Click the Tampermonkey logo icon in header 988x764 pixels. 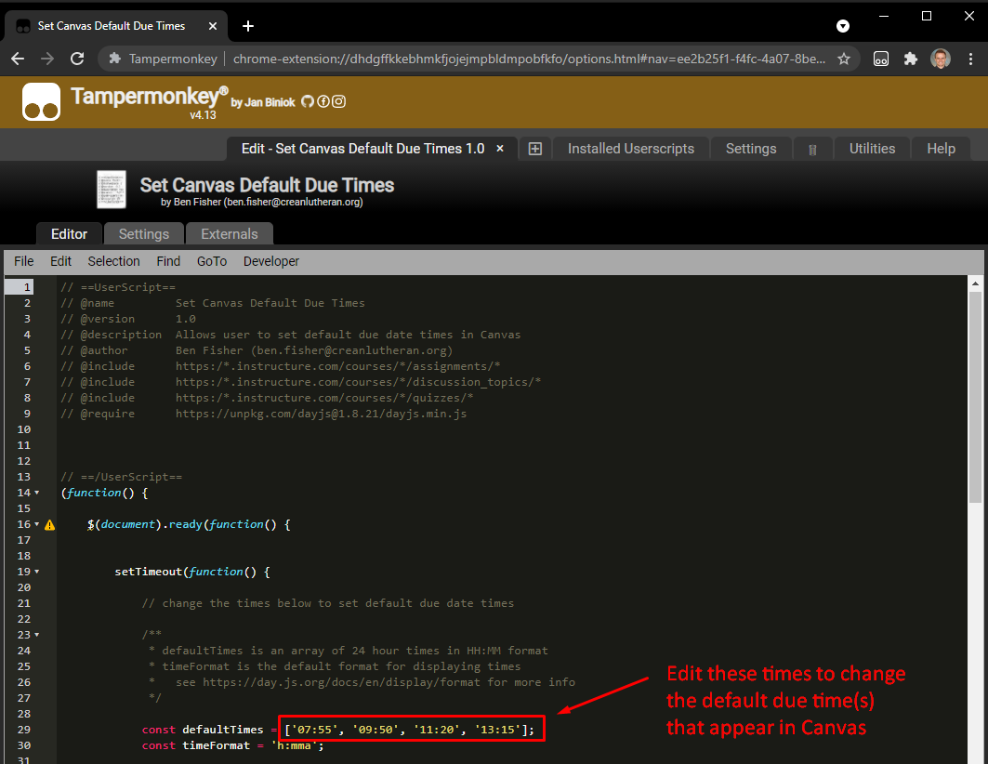(x=42, y=101)
